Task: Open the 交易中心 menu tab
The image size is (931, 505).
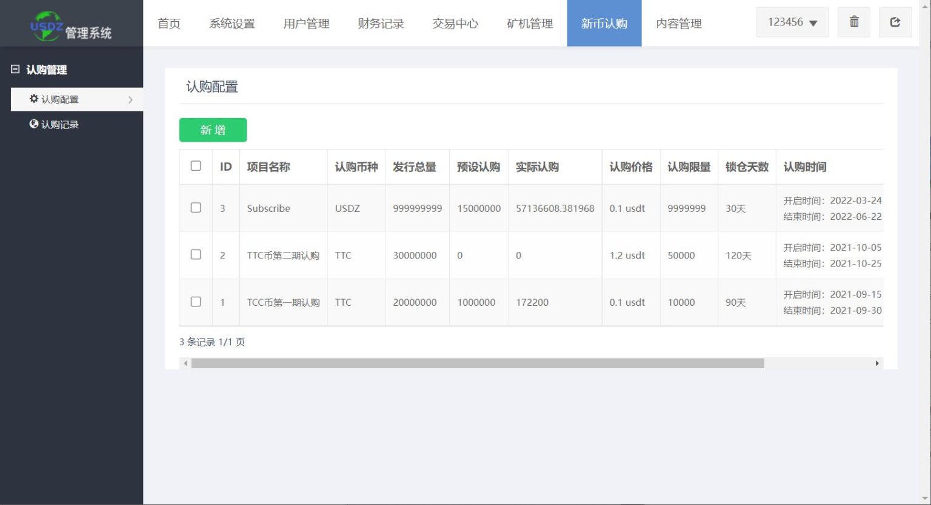Action: [x=455, y=24]
